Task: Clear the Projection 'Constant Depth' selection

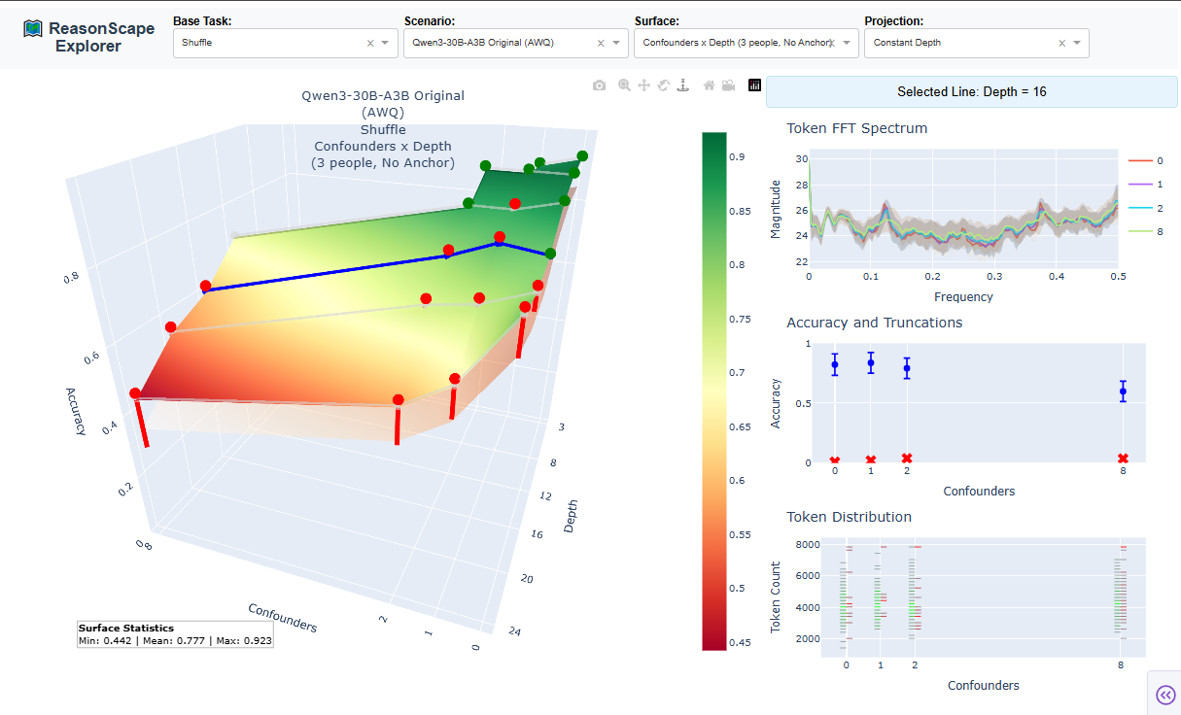Action: coord(1061,43)
